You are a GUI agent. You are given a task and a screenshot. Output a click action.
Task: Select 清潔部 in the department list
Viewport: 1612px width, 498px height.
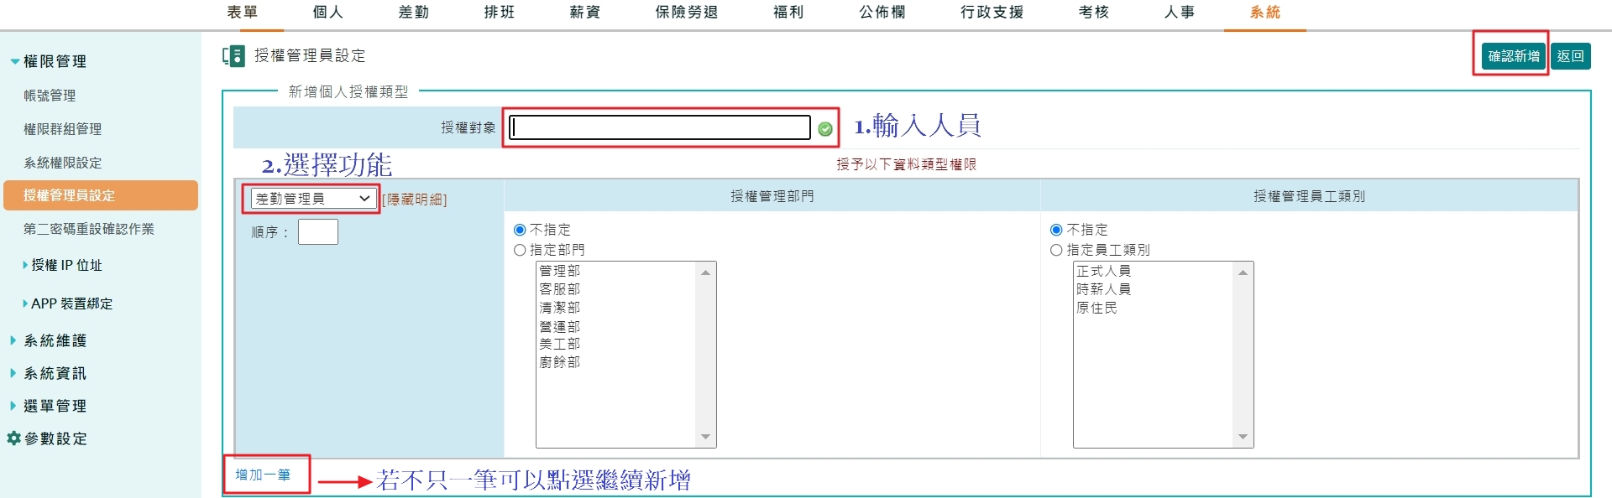(x=560, y=308)
